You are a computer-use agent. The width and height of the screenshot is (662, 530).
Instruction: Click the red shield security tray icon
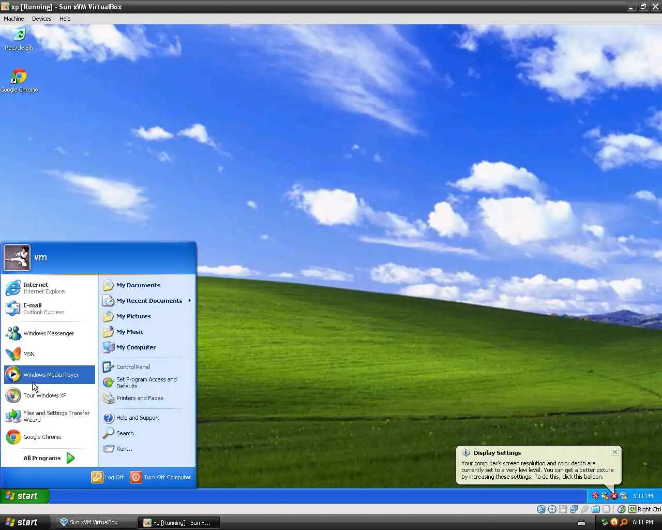tap(595, 496)
